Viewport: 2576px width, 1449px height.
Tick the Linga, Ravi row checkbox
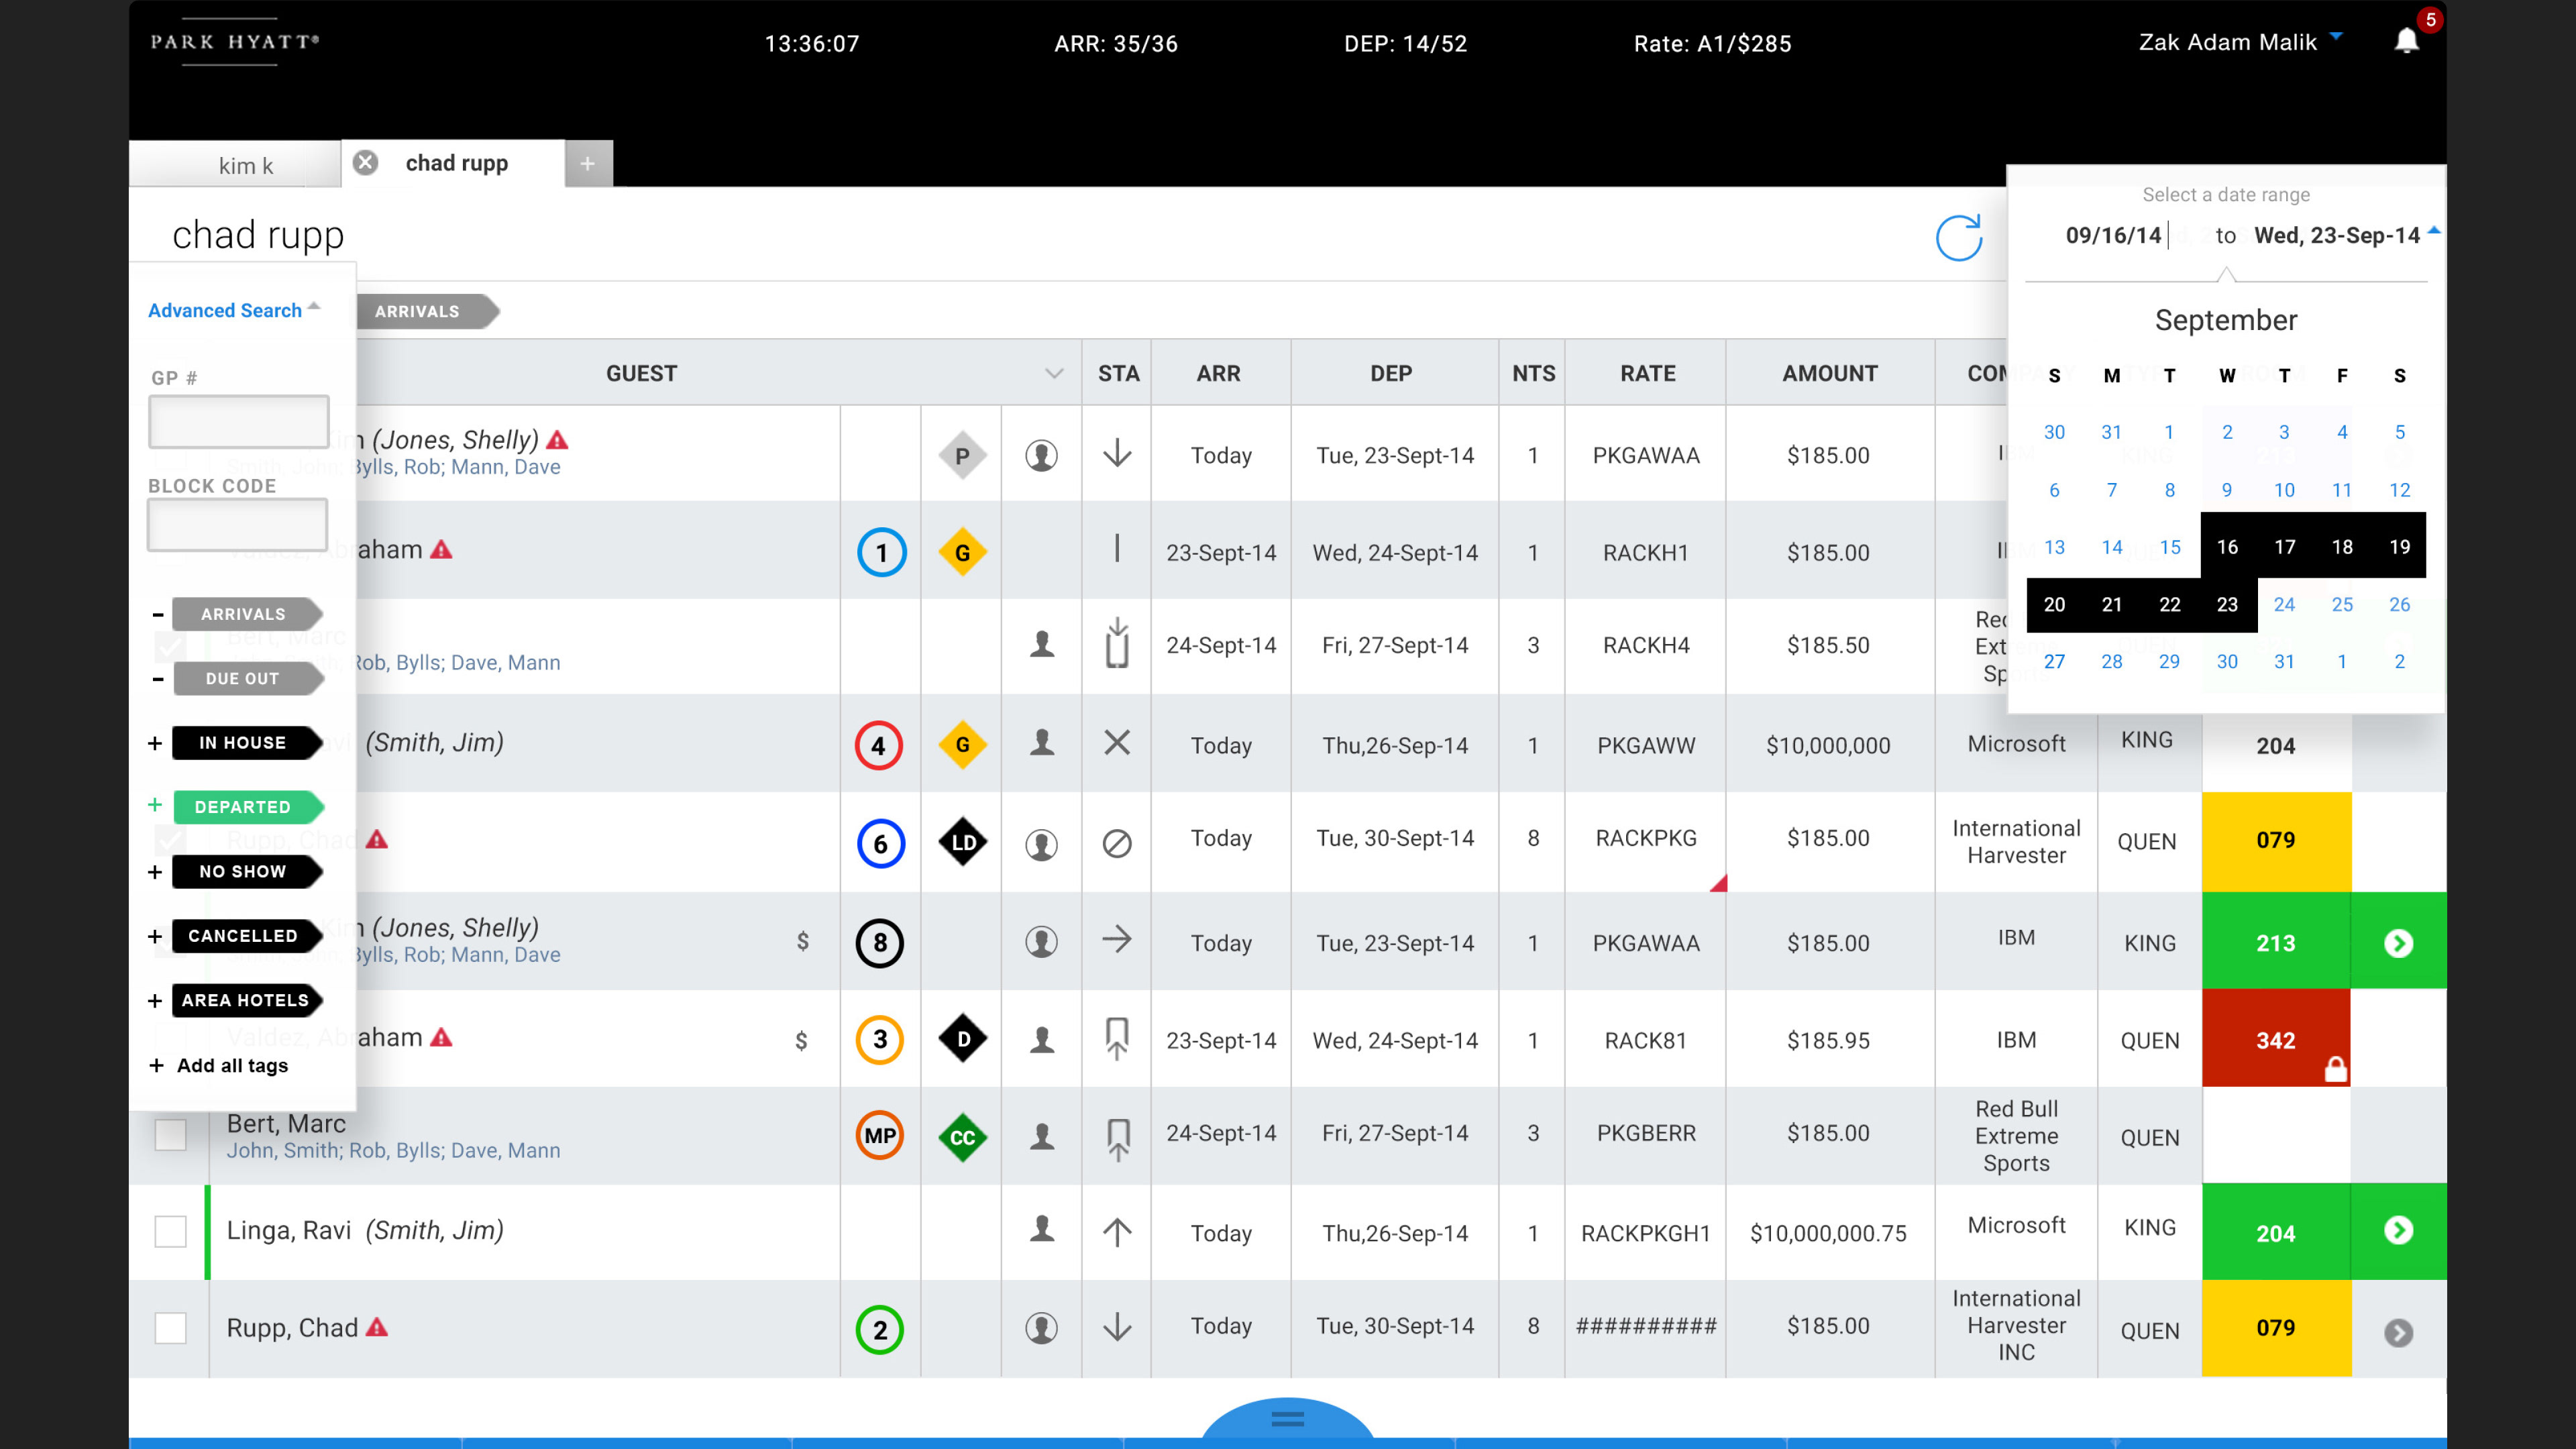170,1231
